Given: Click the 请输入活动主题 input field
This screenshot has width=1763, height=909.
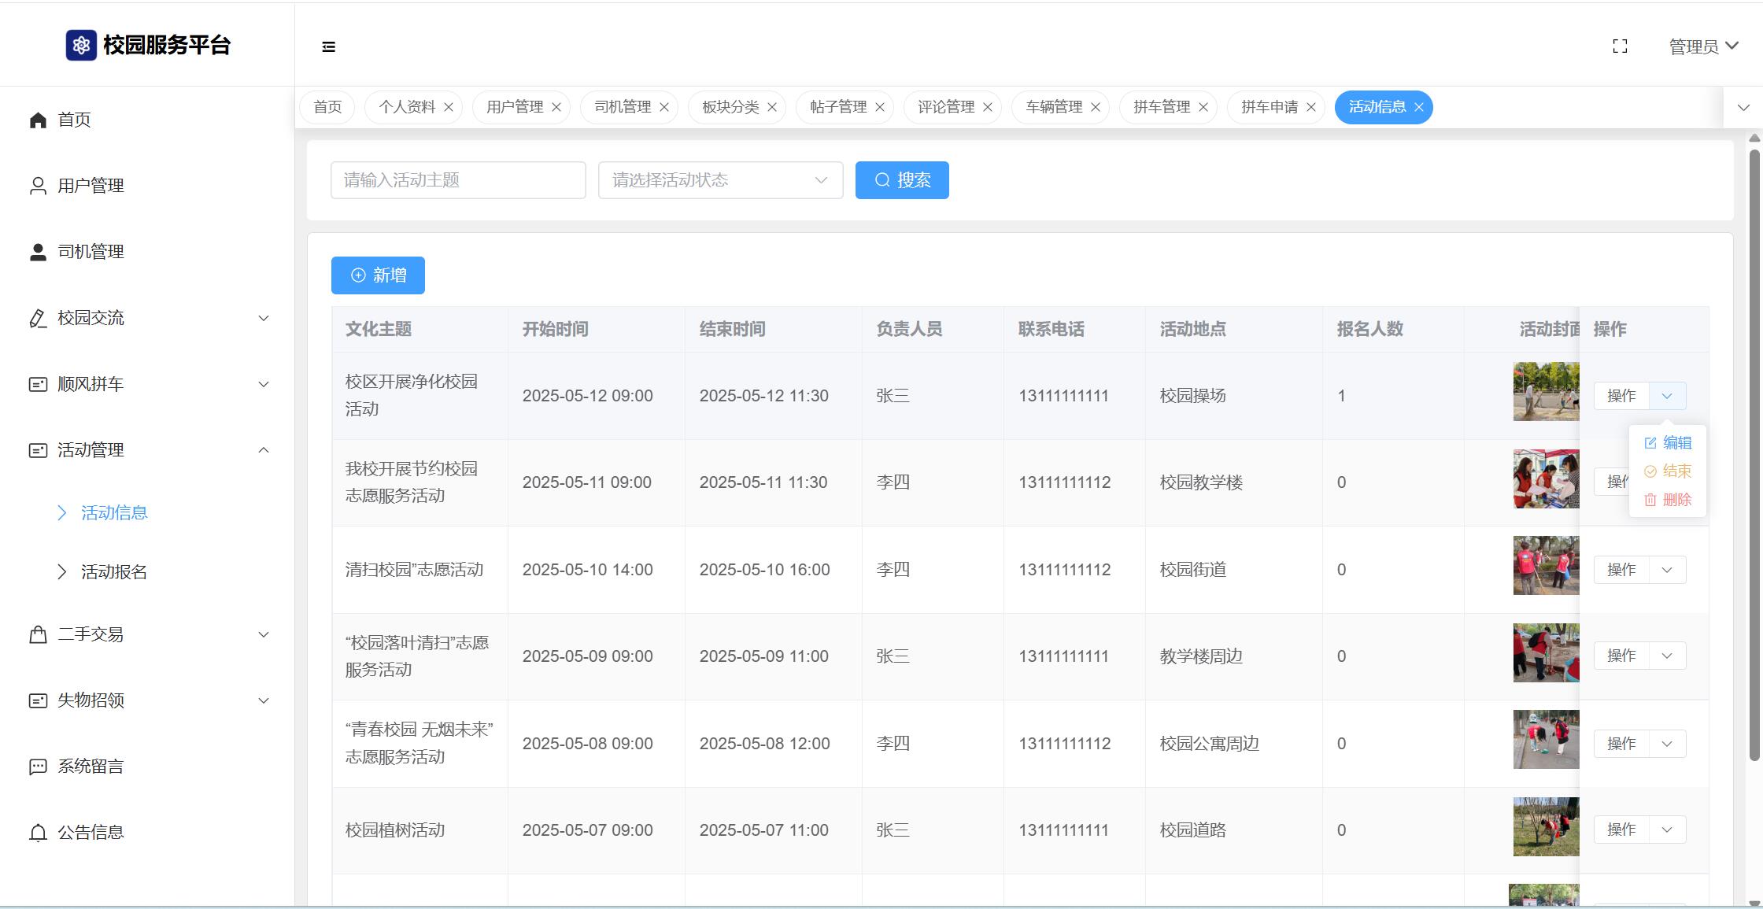Looking at the screenshot, I should click(458, 180).
